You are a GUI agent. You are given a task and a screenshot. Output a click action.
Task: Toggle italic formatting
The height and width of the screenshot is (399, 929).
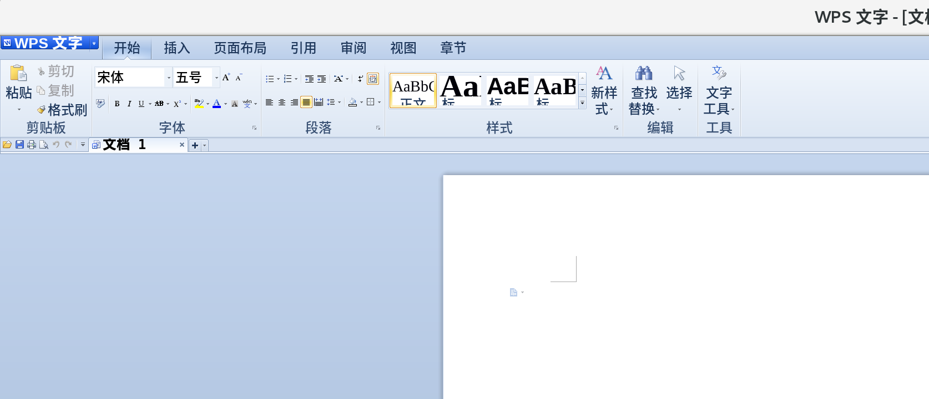129,104
